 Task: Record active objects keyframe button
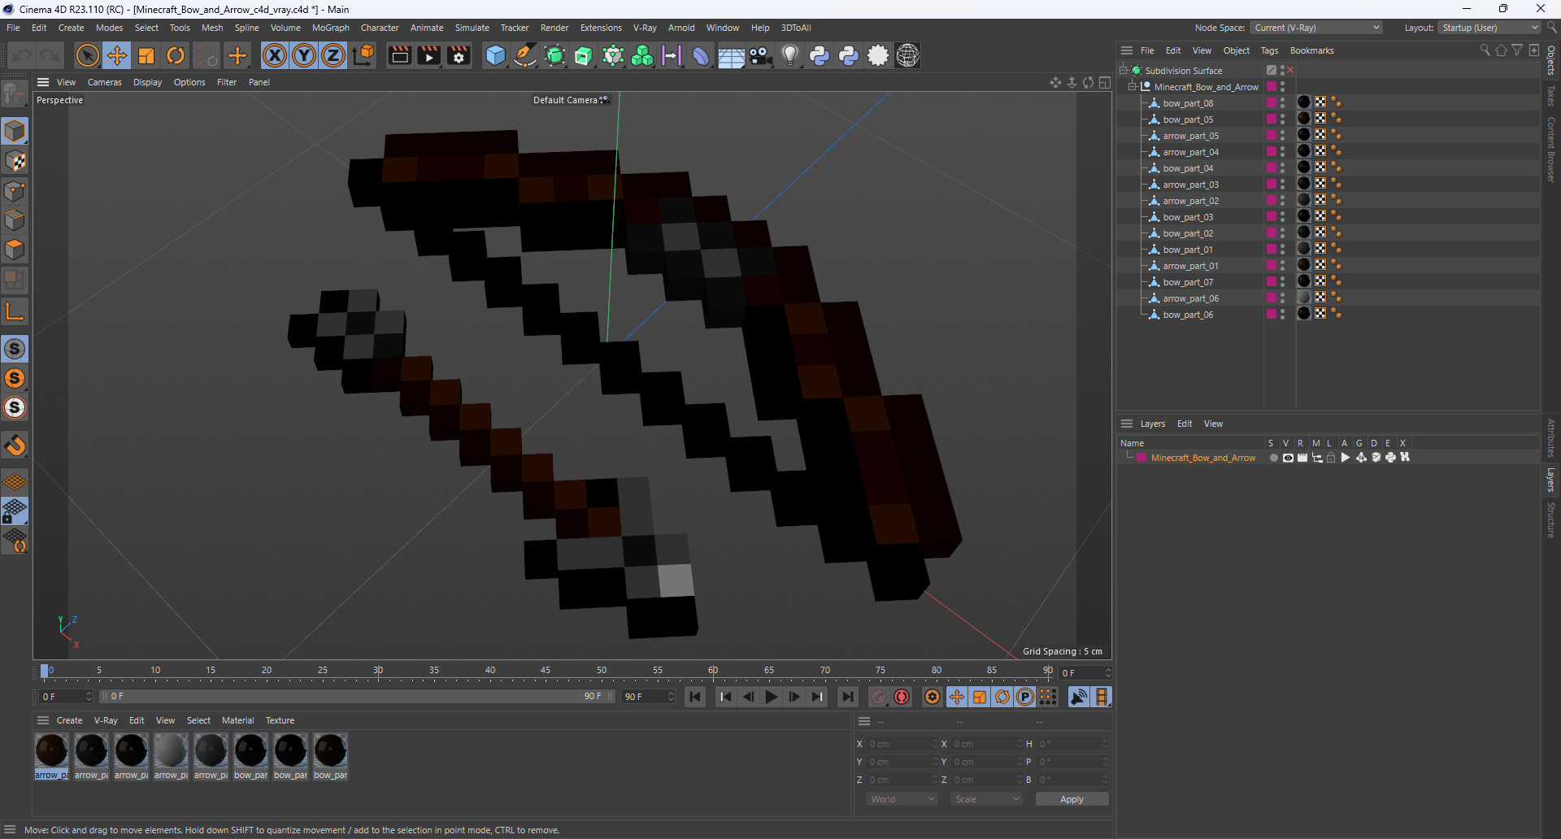pyautogui.click(x=879, y=697)
